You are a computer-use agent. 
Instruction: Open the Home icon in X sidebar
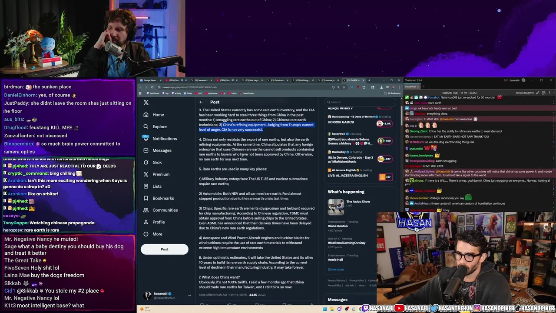(x=146, y=115)
